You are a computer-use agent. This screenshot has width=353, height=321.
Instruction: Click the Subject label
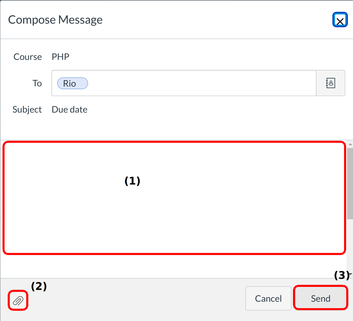point(27,109)
